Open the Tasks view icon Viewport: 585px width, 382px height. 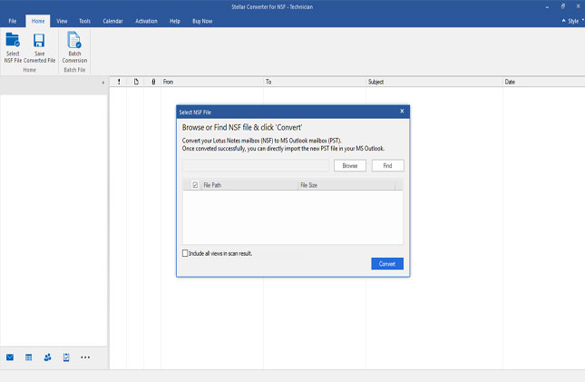pyautogui.click(x=66, y=358)
